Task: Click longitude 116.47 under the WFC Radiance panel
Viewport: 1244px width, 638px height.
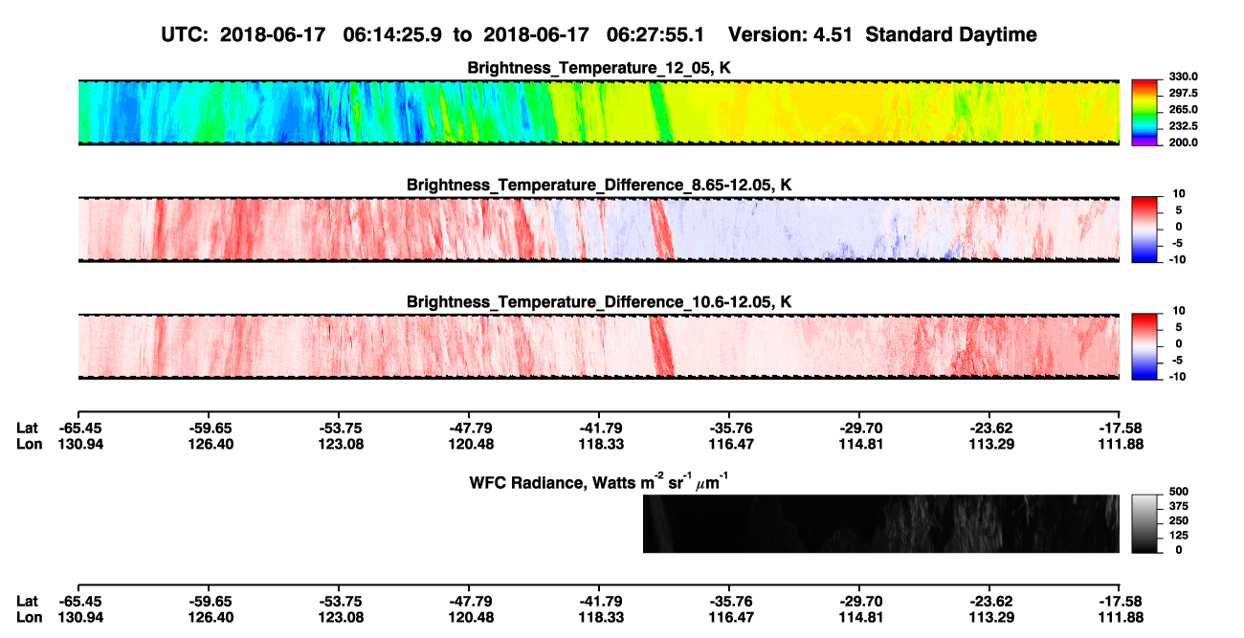Action: [x=730, y=617]
